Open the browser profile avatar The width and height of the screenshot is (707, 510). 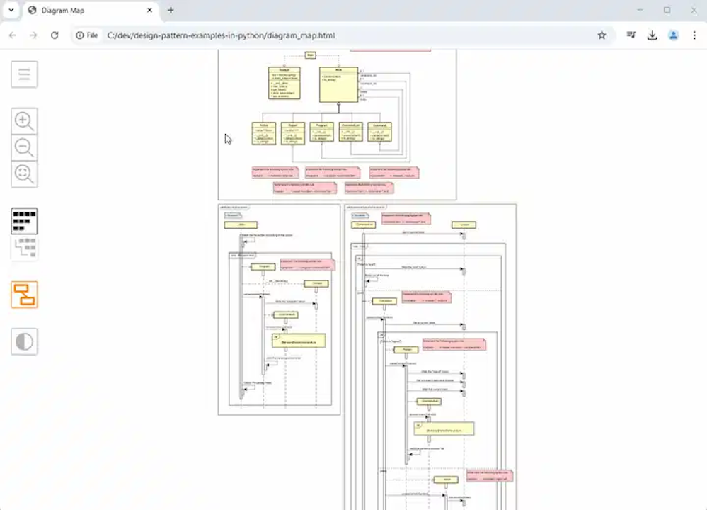pos(673,35)
